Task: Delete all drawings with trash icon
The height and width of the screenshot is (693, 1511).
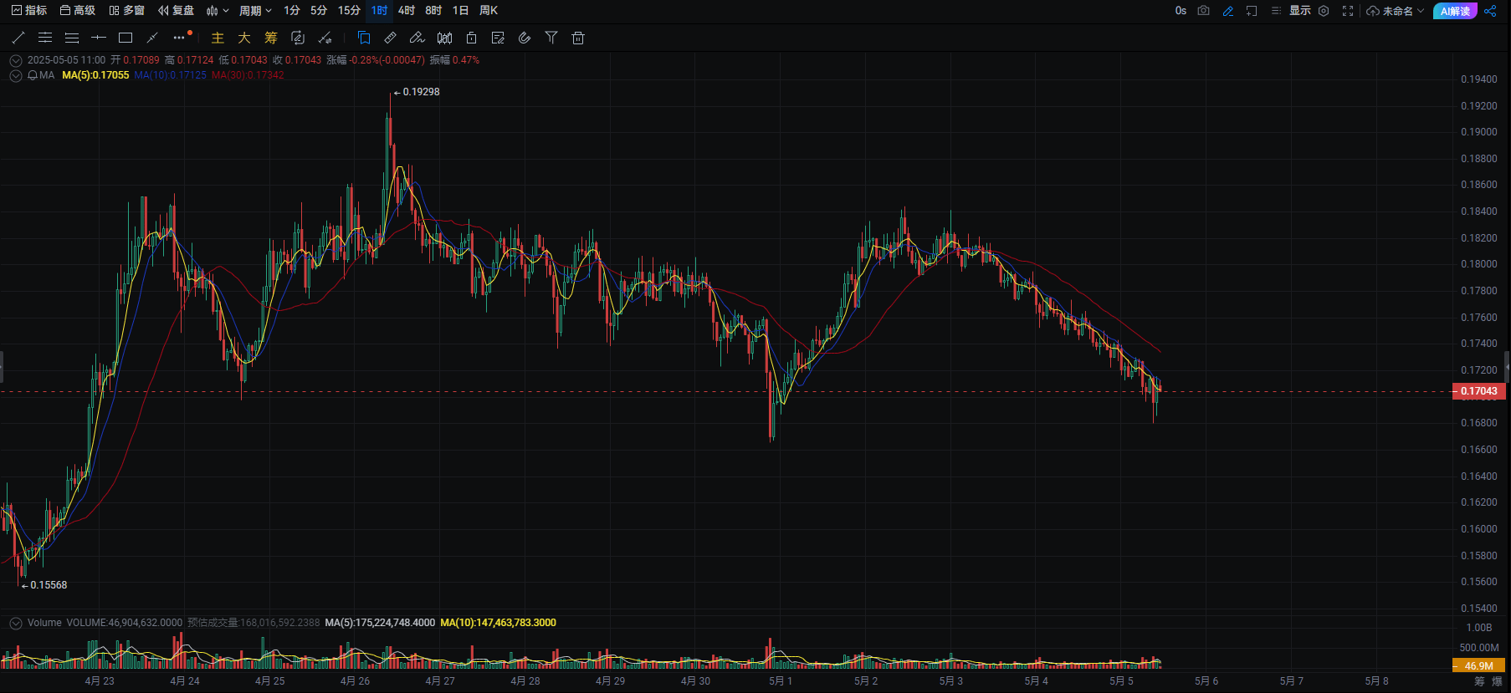Action: [x=578, y=38]
